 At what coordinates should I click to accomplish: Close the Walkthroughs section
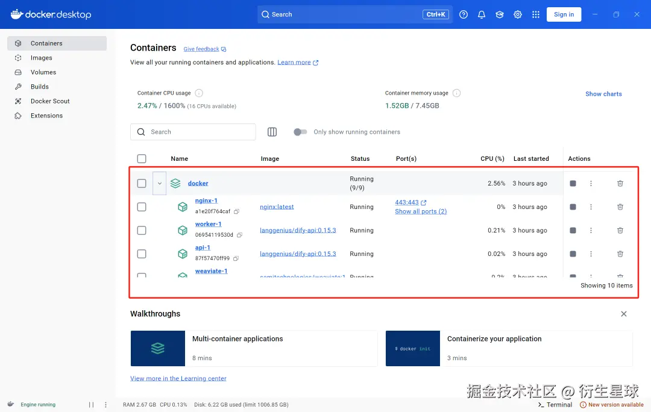[624, 314]
